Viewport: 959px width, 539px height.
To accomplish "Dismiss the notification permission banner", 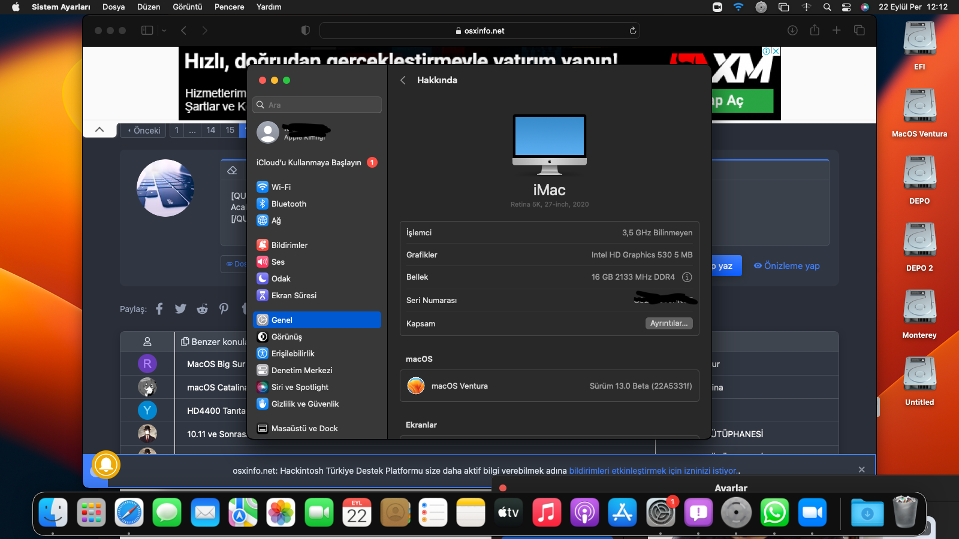I will point(861,470).
